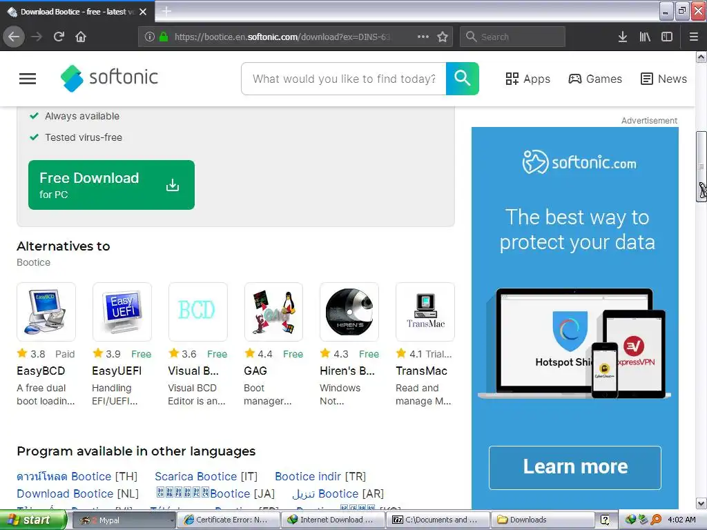The image size is (707, 530).
Task: Click the Hiren's BootCD disc icon
Action: coord(349,311)
